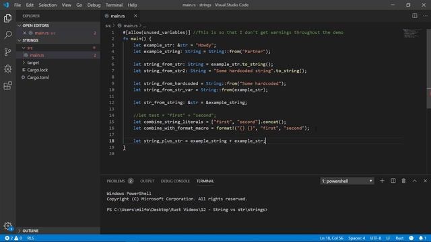
Task: Click the feedback smiley in status bar
Action: click(x=411, y=238)
